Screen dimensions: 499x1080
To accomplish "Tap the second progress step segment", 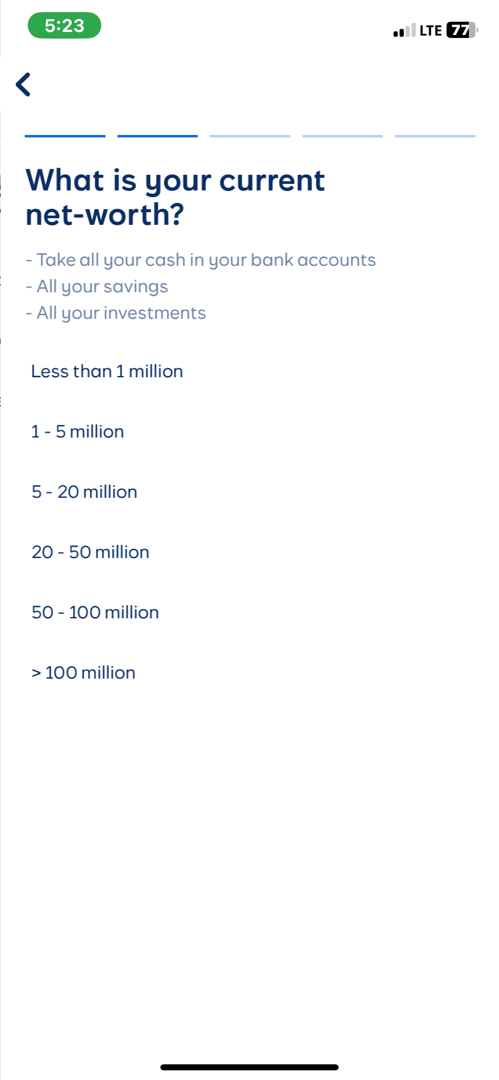I will pos(157,136).
